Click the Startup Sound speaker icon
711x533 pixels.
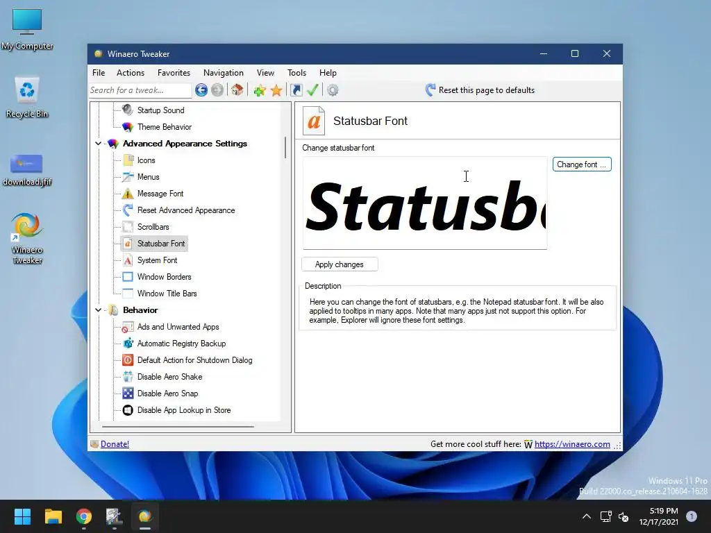pyautogui.click(x=128, y=110)
